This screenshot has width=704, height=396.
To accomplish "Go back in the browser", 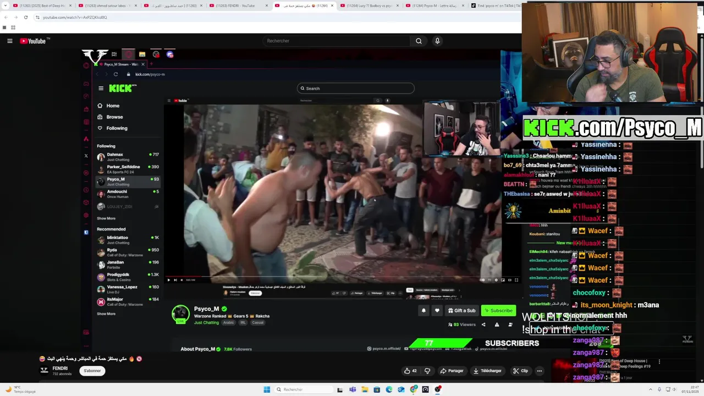I will tap(5, 17).
